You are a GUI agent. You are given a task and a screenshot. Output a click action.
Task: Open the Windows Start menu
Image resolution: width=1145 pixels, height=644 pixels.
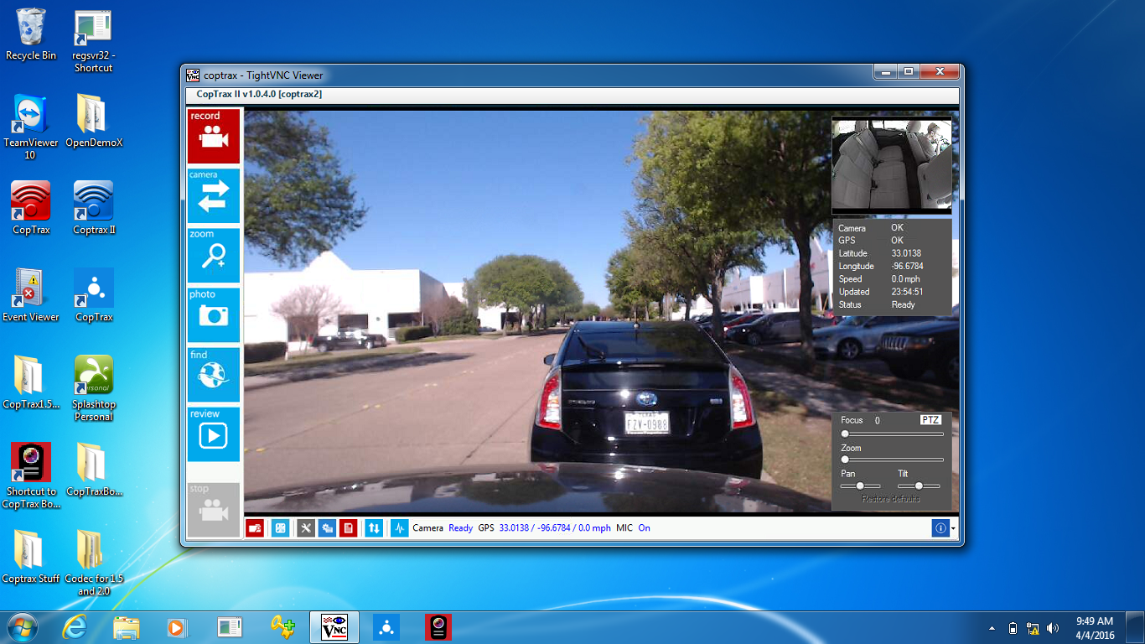pyautogui.click(x=23, y=626)
